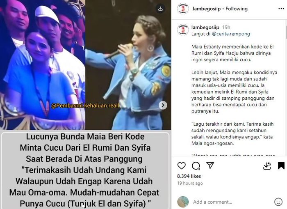Click the singer video frame on the right
287x209 pixels.
pos(128,65)
